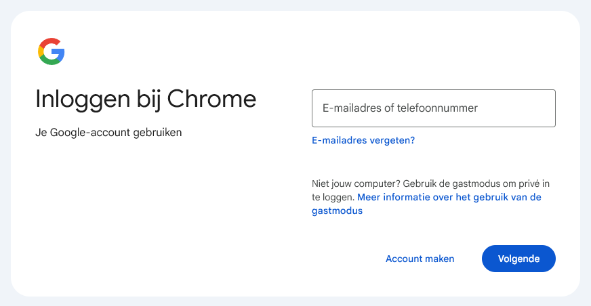
Task: Click the "Account maken" button
Action: (420, 259)
